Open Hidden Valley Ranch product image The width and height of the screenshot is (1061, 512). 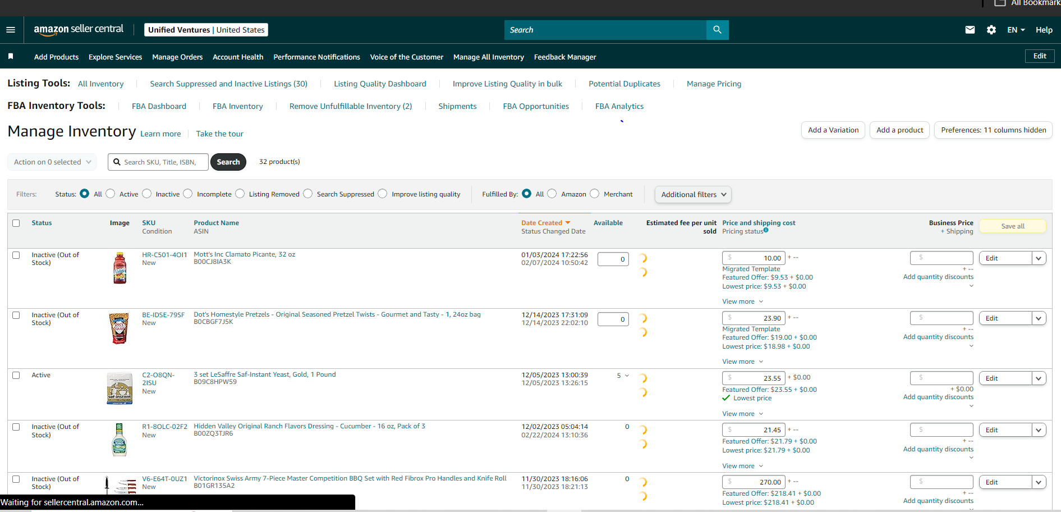[120, 440]
